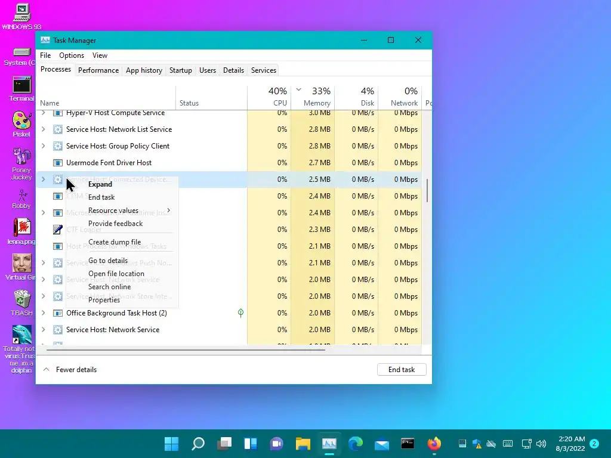
Task: Click the touch keyboard tray icon
Action: [x=508, y=444]
